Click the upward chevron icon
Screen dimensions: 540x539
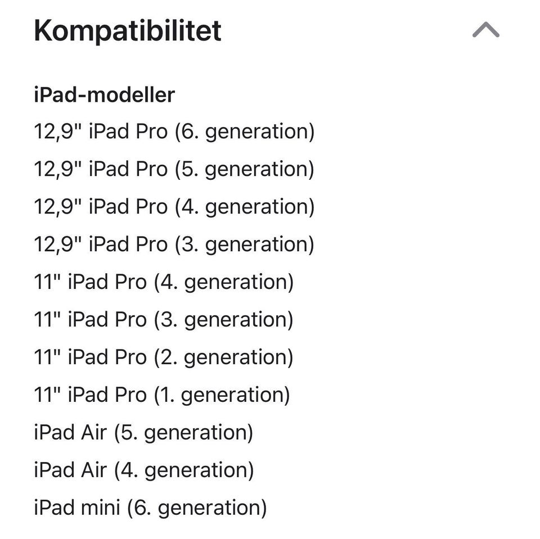coord(486,30)
